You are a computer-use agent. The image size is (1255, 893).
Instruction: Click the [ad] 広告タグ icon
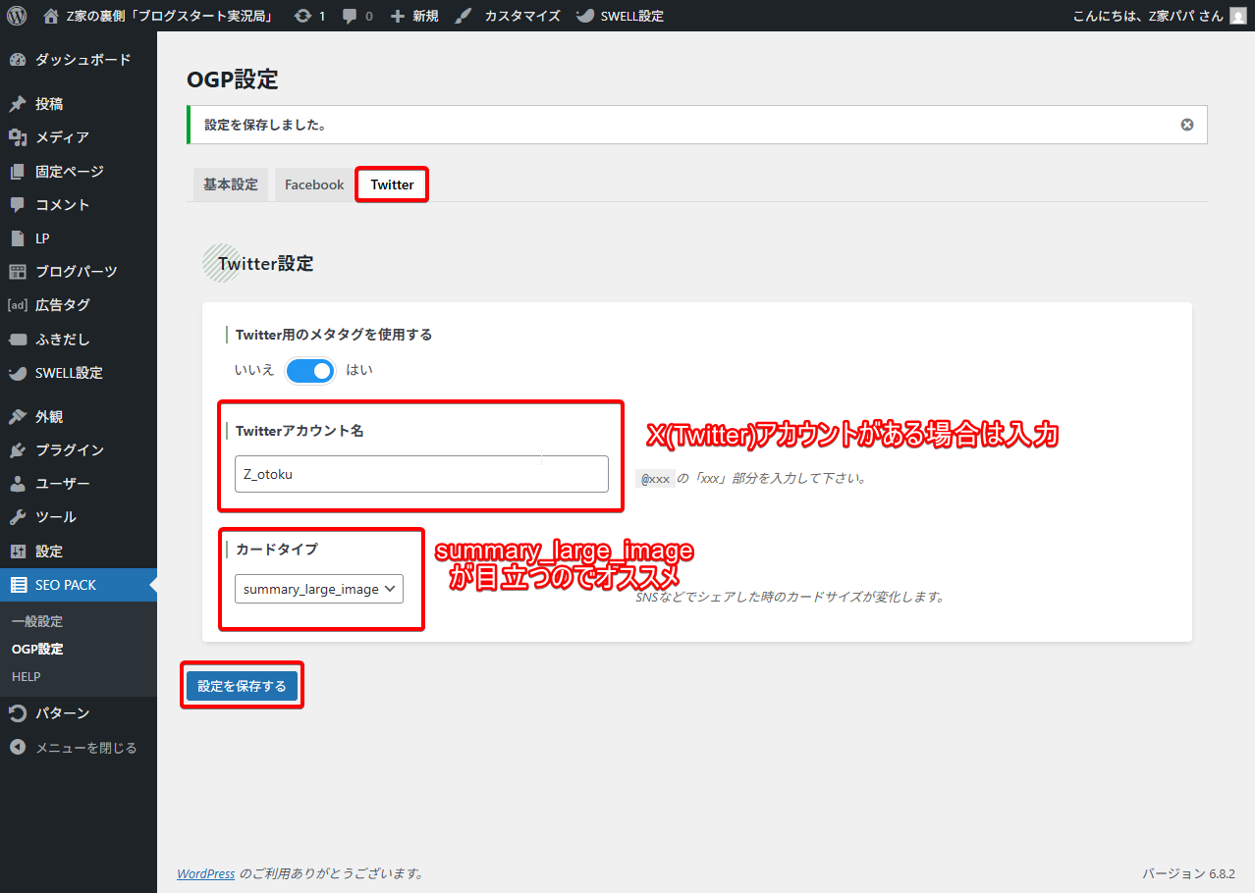tap(18, 305)
